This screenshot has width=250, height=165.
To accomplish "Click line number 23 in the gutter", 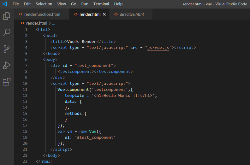I will click(25, 161).
